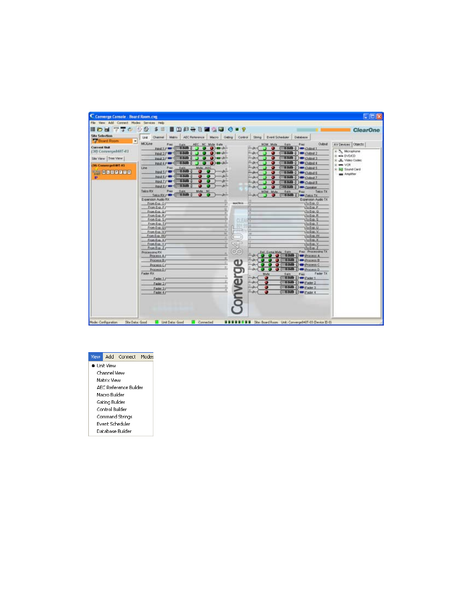Click the Microphone device icon
This screenshot has height=600, width=463.
click(341, 151)
